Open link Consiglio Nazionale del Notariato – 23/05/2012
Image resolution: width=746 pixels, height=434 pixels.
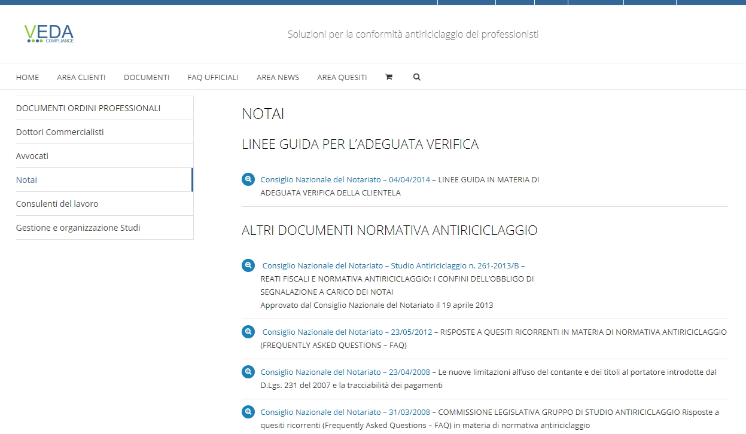[x=347, y=332]
